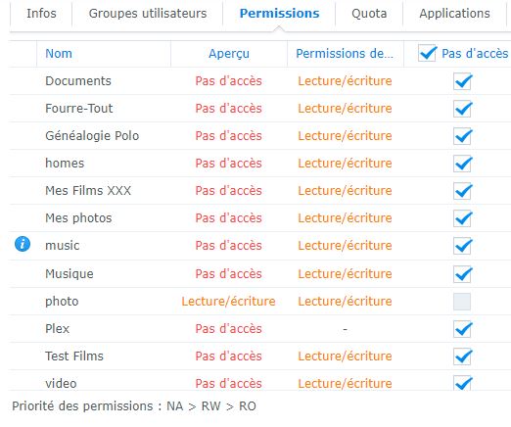Screen dimensions: 511x427
Task: Uncheck Pas d'accès for Musique
Action: [x=462, y=274]
